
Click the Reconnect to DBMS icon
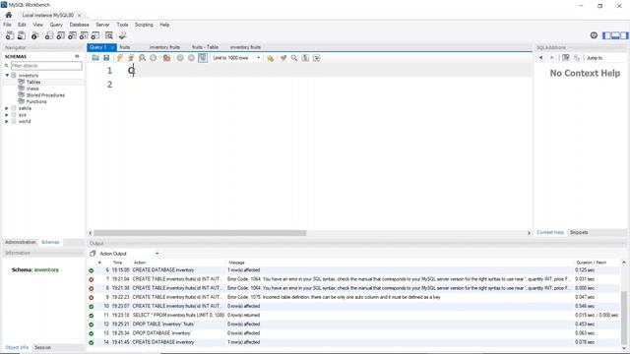click(122, 35)
